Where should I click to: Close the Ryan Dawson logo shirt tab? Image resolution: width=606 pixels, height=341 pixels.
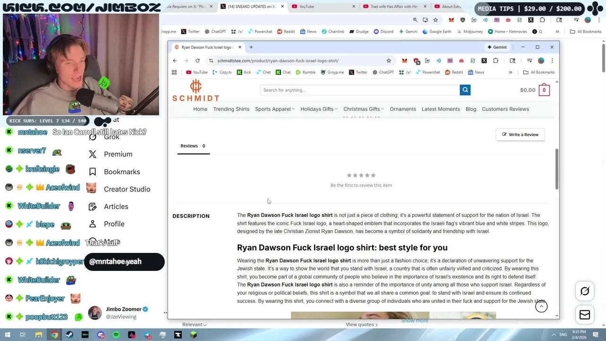(240, 47)
